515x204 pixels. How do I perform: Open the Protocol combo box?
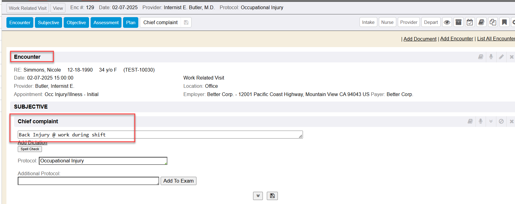103,161
